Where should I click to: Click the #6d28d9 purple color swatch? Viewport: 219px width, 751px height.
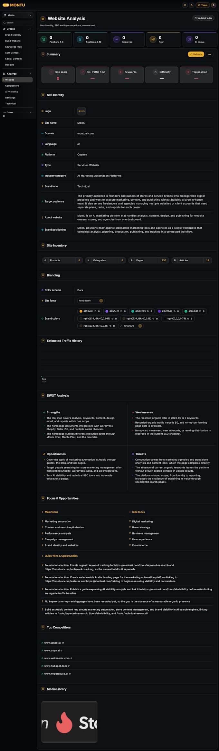(159, 311)
